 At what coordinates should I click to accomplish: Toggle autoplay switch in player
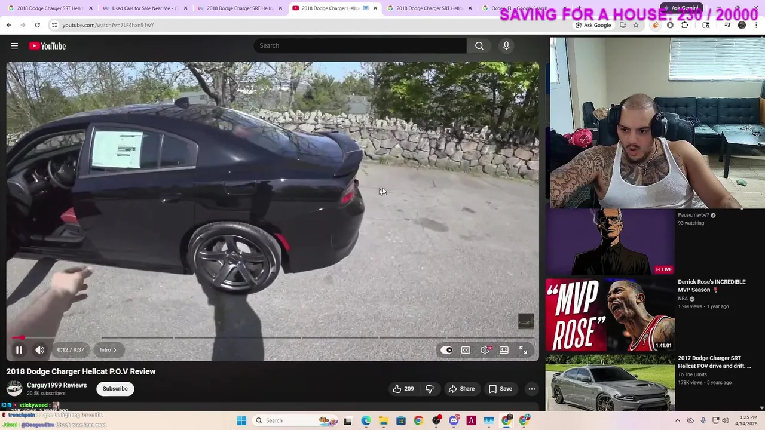point(446,350)
